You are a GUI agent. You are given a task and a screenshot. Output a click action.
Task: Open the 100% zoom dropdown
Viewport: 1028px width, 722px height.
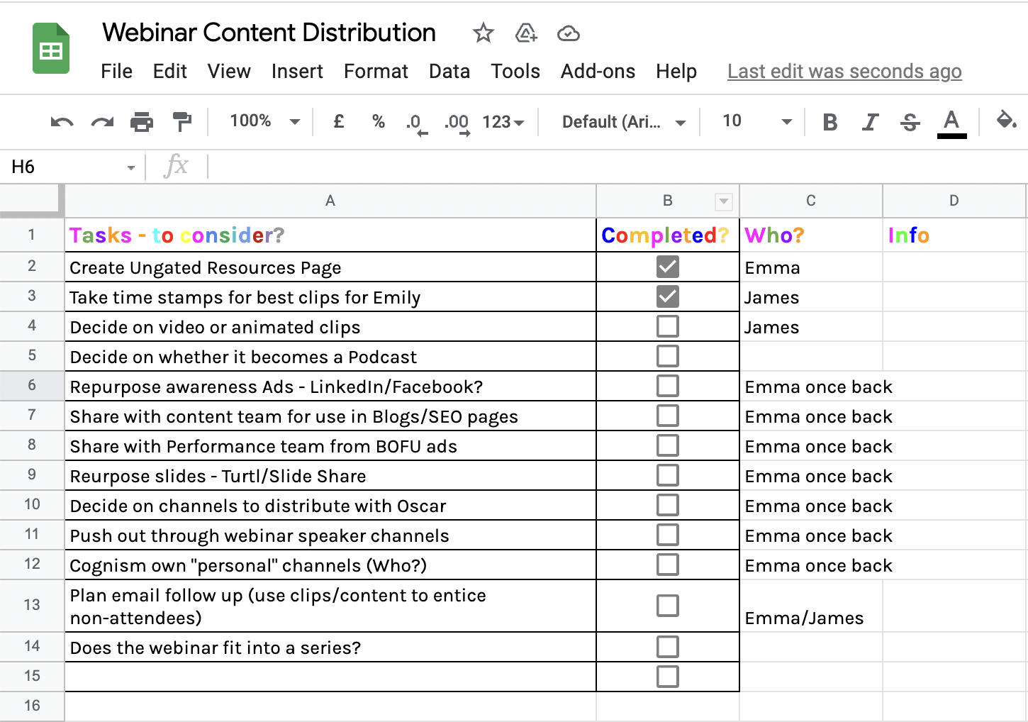pyautogui.click(x=264, y=121)
